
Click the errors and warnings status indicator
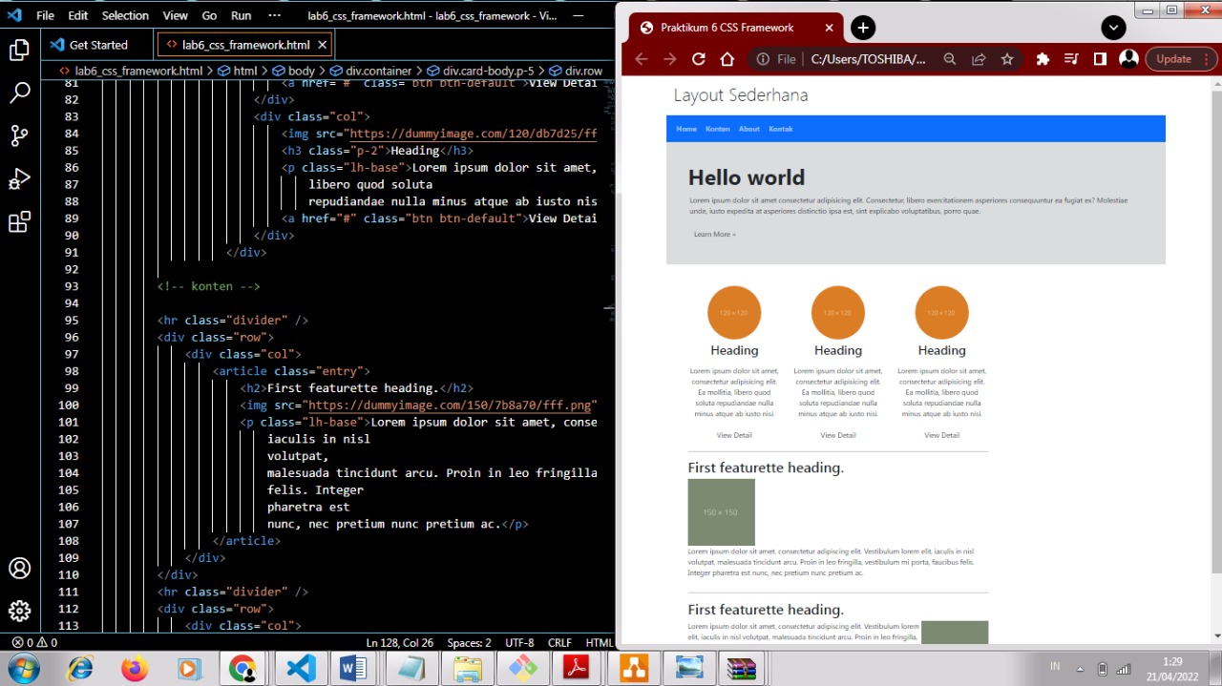[34, 642]
